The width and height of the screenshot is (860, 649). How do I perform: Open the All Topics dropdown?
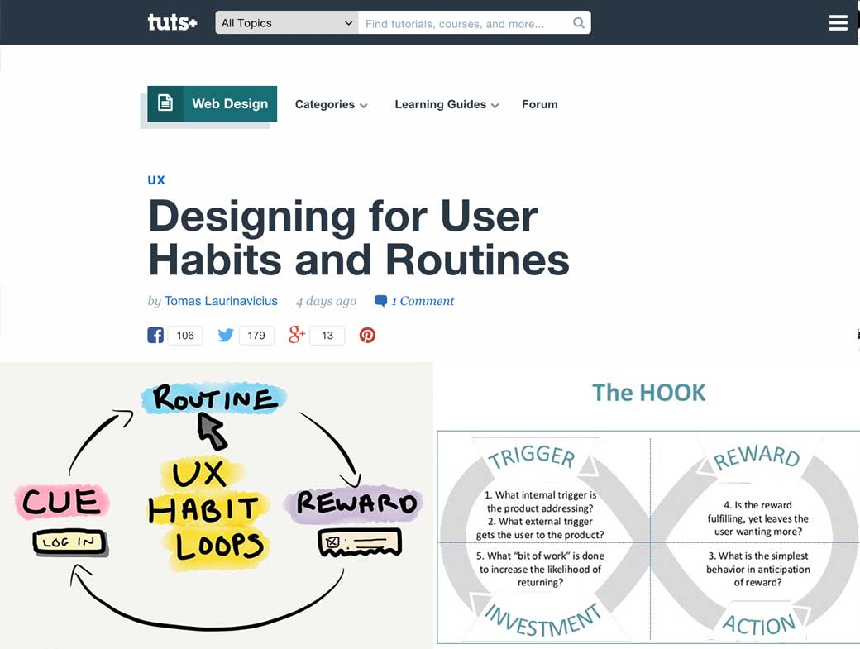(x=285, y=22)
